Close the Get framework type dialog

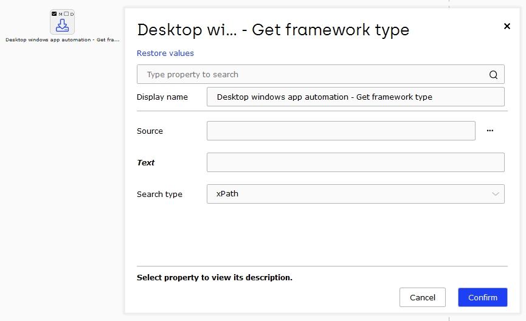507,26
